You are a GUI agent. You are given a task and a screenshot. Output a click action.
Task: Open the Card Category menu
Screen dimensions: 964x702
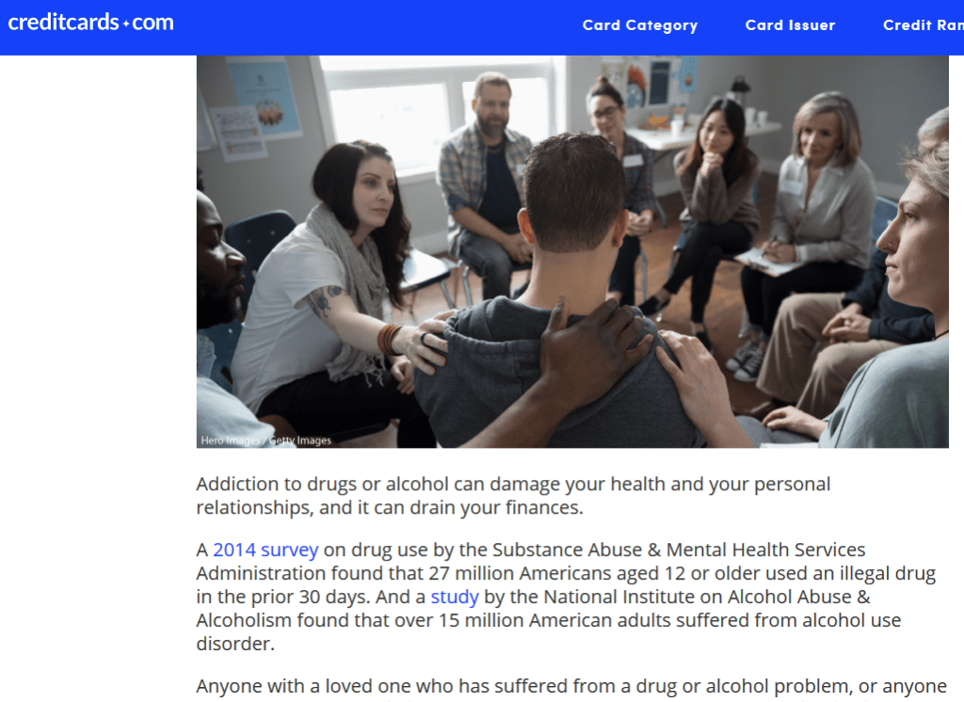point(640,25)
